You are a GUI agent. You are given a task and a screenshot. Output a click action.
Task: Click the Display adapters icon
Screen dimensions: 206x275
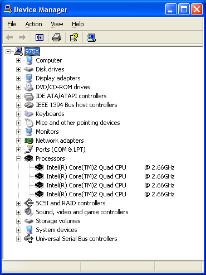[29, 78]
